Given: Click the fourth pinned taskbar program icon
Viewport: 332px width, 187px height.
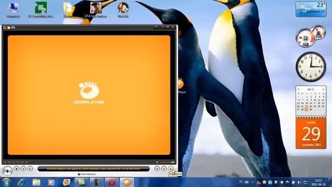Looking at the screenshot, I should (66, 182).
